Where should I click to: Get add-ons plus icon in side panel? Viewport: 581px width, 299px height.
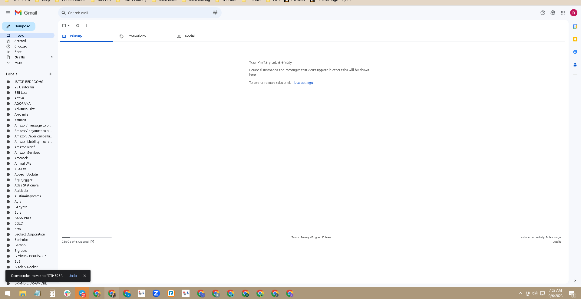(575, 85)
